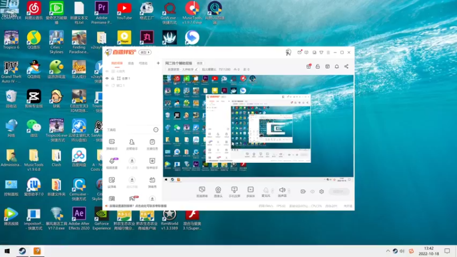
Task: Click the mascot avatar in title bar
Action: (288, 53)
